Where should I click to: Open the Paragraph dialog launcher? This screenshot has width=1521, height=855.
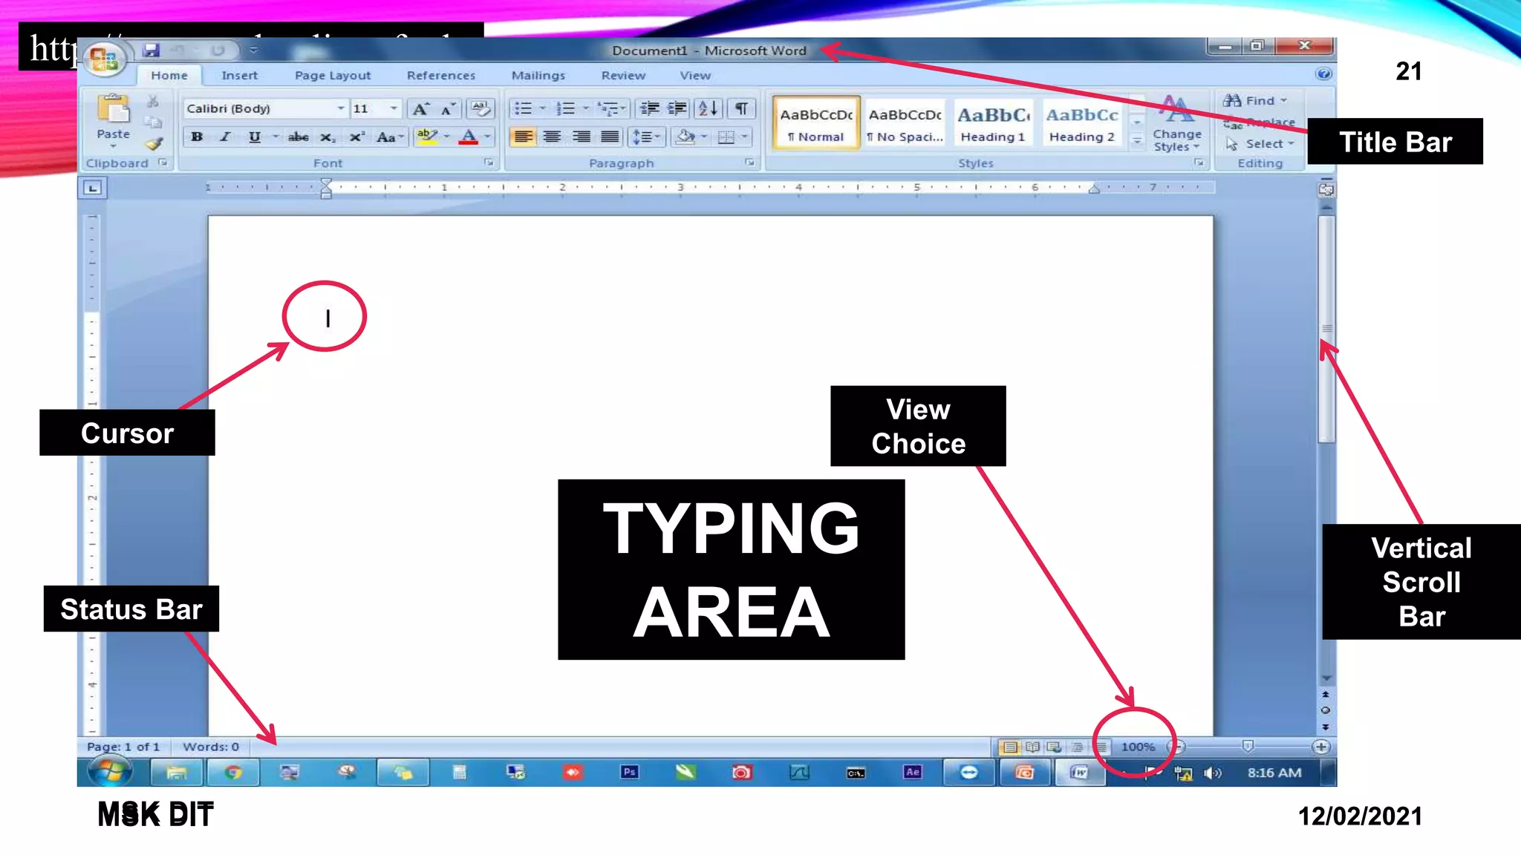(x=749, y=163)
